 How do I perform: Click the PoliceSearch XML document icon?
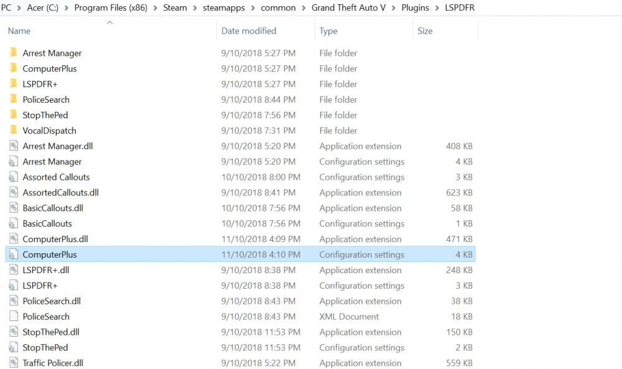[x=14, y=316]
